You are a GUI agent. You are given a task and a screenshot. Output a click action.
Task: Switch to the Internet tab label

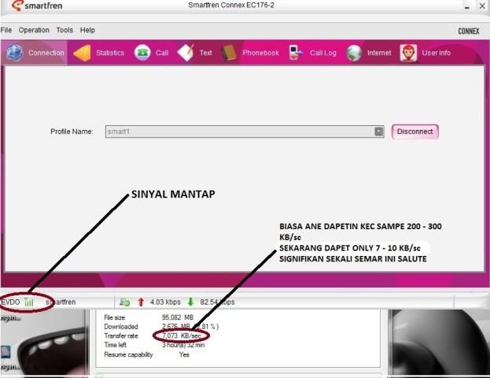point(379,53)
